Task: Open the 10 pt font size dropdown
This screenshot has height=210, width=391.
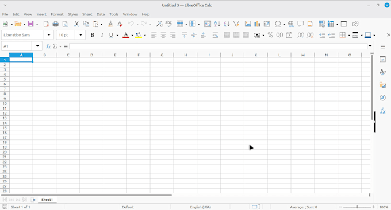Action: coord(80,35)
